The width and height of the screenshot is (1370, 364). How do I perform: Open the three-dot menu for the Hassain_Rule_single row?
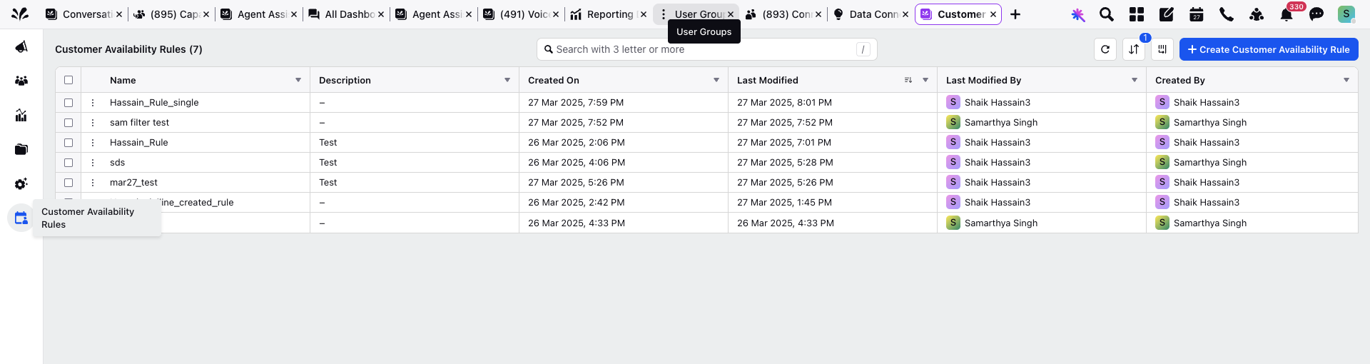pyautogui.click(x=93, y=103)
